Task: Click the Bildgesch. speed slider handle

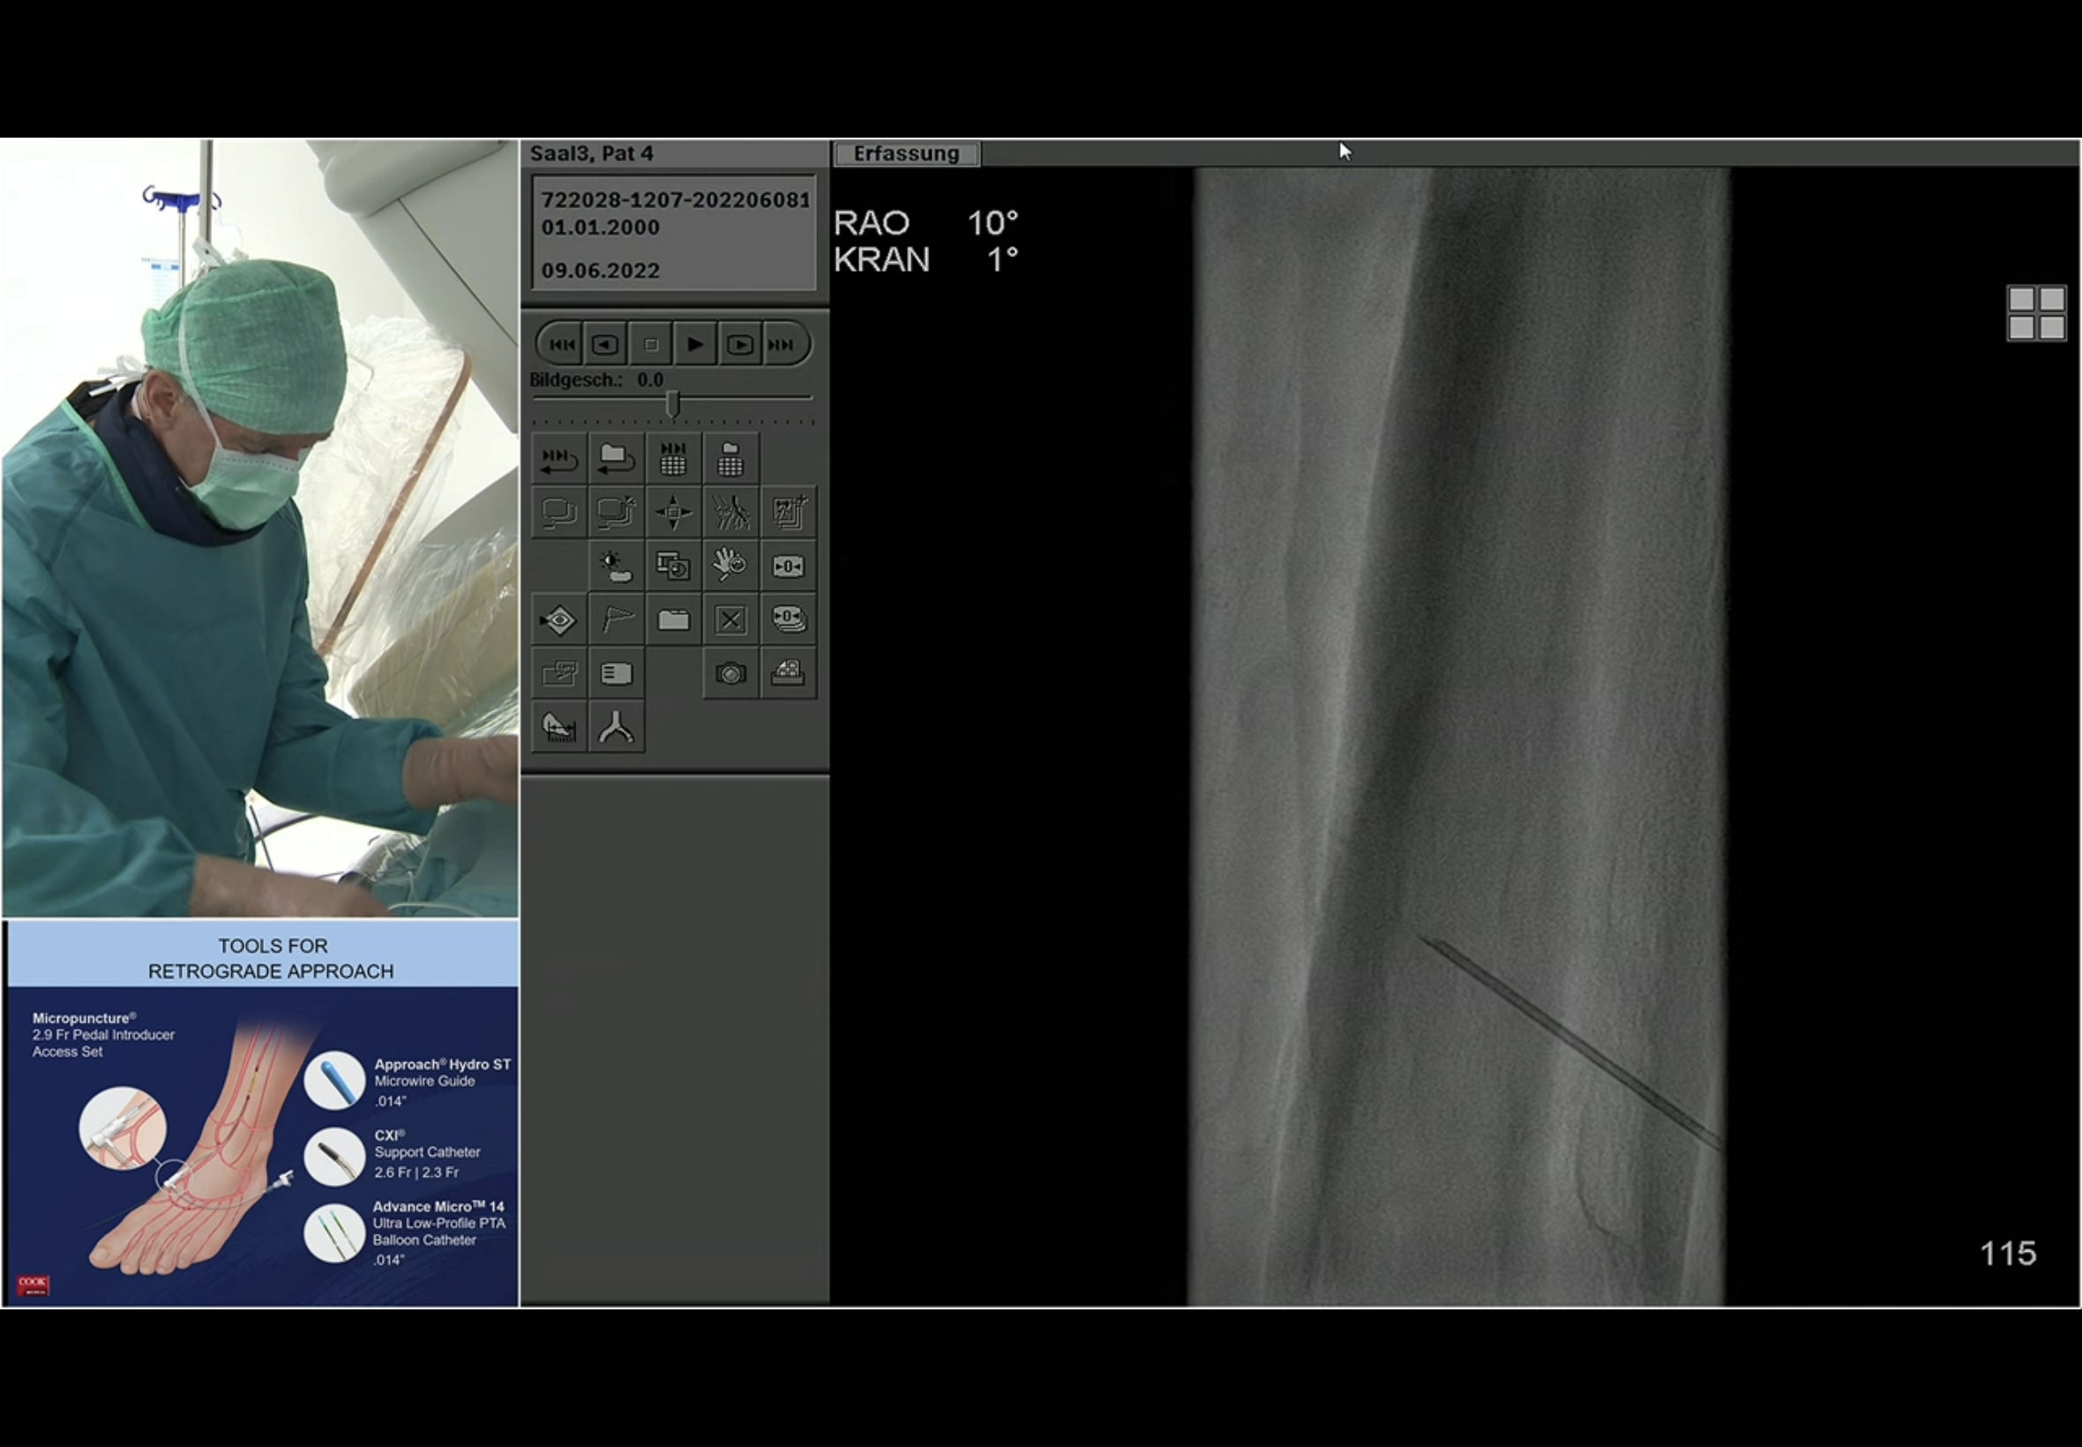Action: click(x=672, y=403)
